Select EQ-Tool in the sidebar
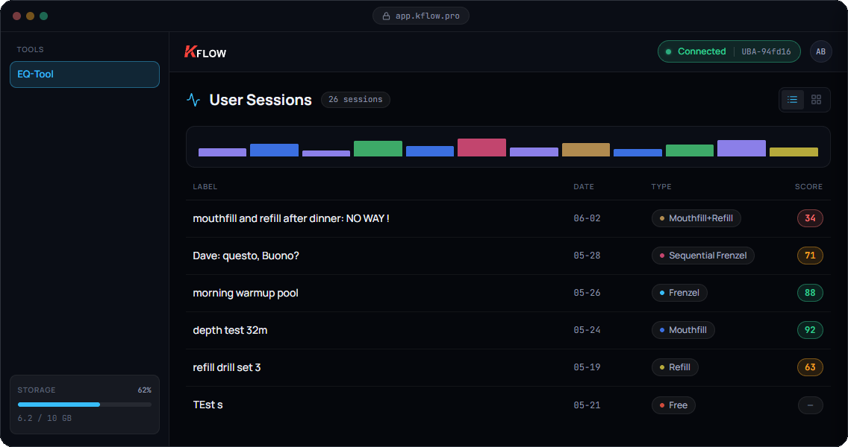The width and height of the screenshot is (848, 447). click(84, 74)
